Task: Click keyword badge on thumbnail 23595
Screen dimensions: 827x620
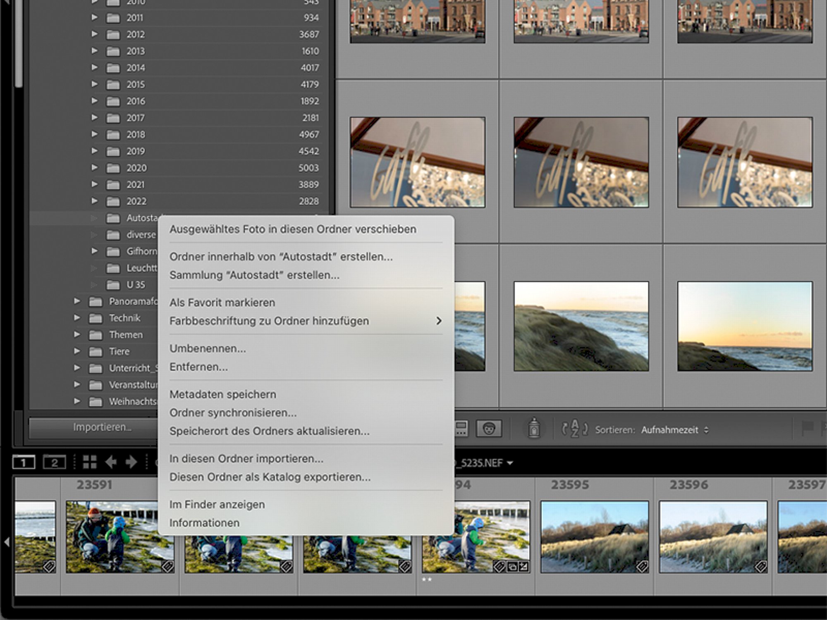Action: tap(642, 567)
